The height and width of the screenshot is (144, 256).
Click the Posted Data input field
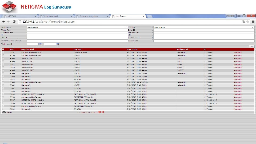tap(204, 37)
